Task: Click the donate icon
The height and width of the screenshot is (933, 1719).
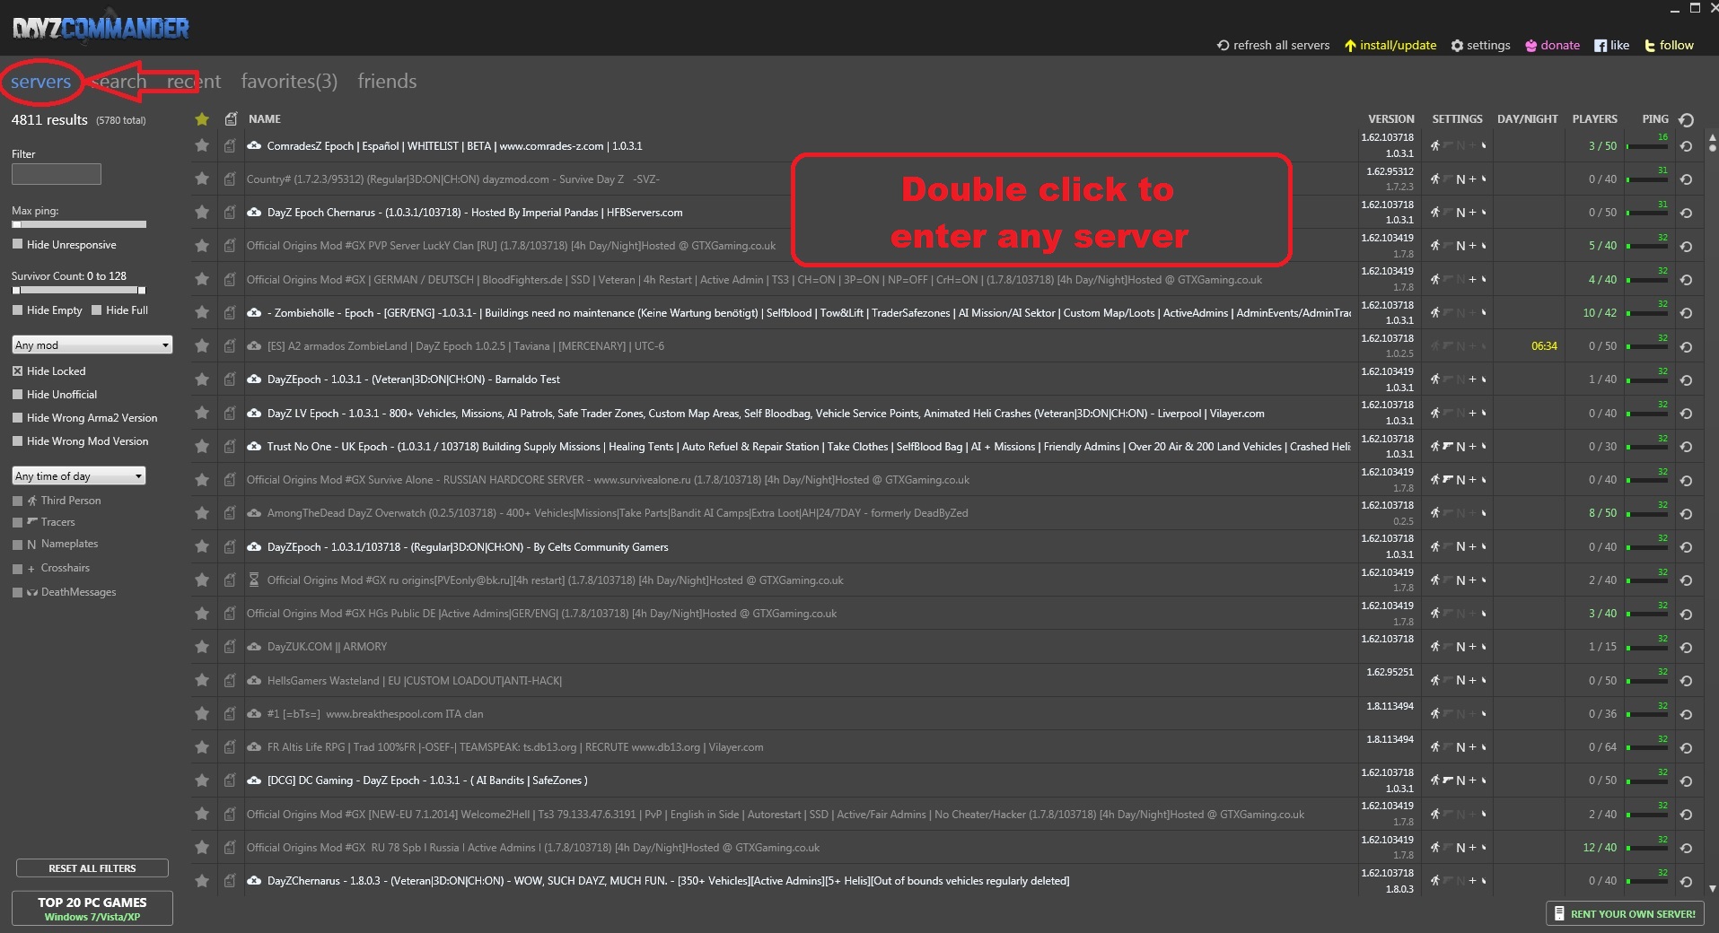Action: tap(1530, 46)
